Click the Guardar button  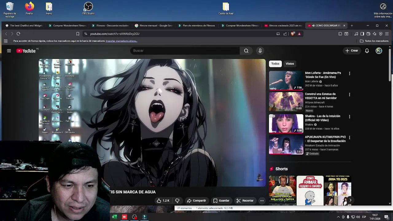[221, 201]
